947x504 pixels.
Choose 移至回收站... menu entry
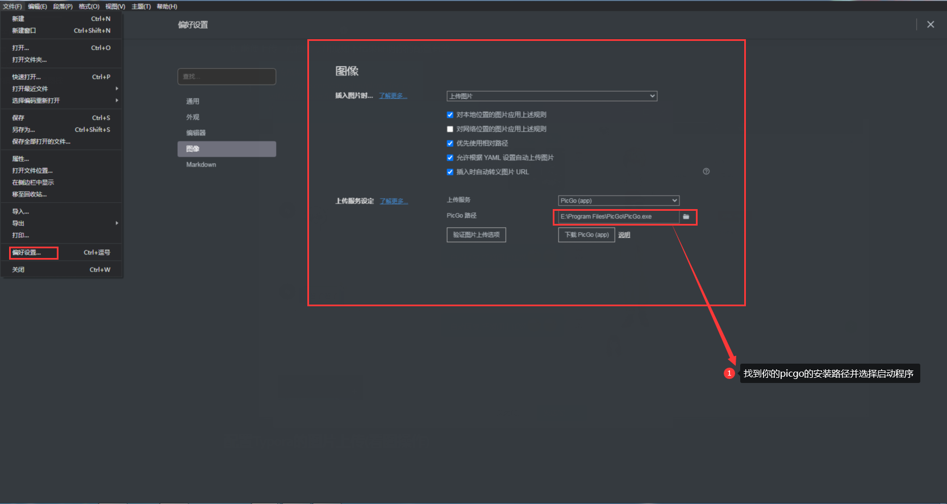(x=61, y=194)
